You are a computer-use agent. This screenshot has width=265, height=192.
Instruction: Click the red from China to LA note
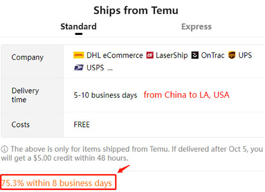pos(187,95)
